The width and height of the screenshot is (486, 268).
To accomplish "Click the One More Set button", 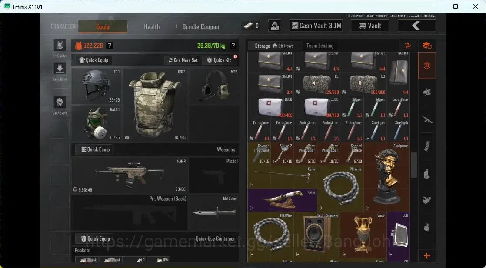I will [183, 60].
